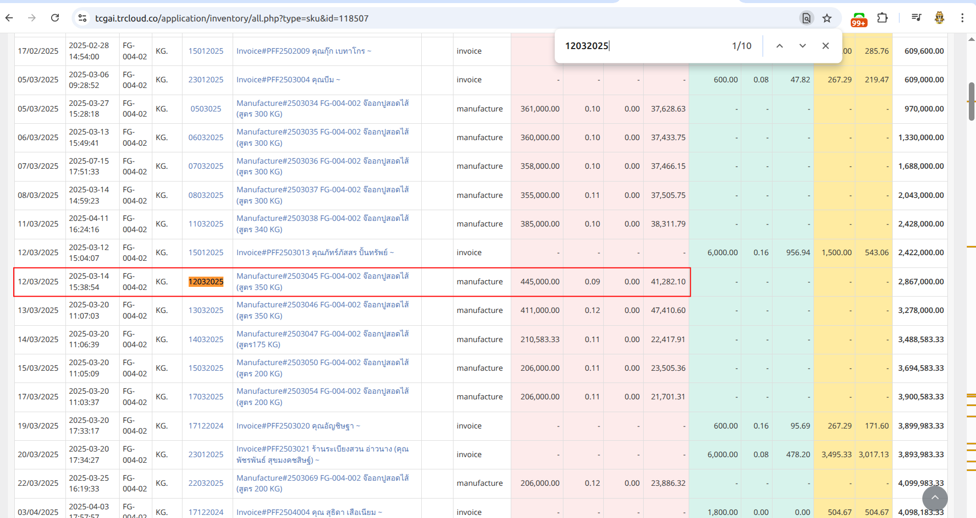Click the browser forward arrow
The height and width of the screenshot is (518, 976).
(x=32, y=18)
